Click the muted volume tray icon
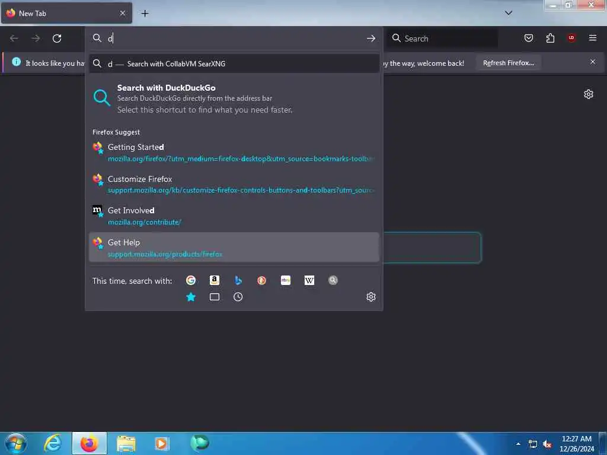The width and height of the screenshot is (607, 455). tap(547, 444)
